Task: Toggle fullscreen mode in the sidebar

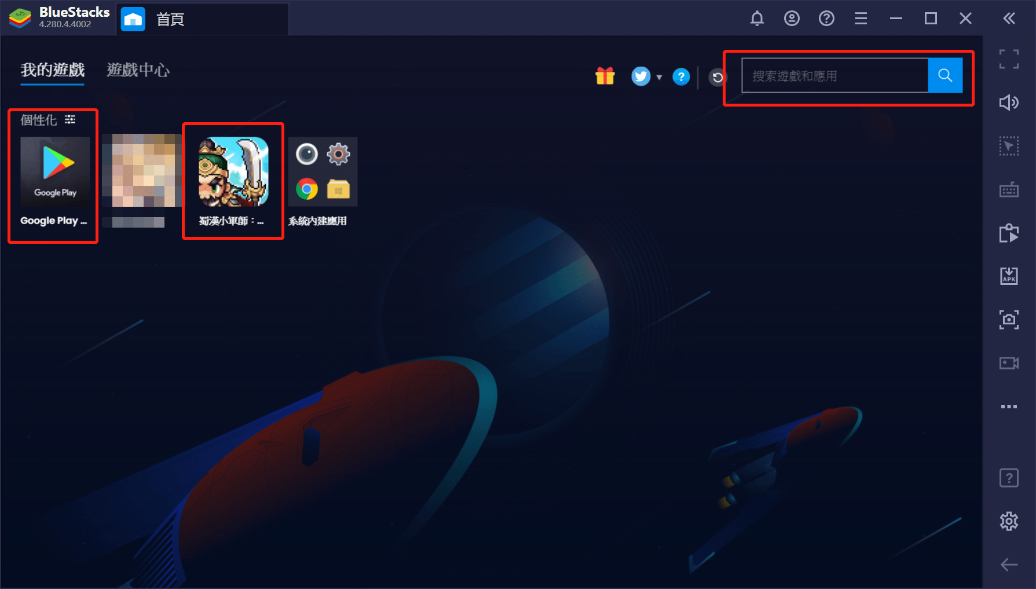Action: point(1009,59)
